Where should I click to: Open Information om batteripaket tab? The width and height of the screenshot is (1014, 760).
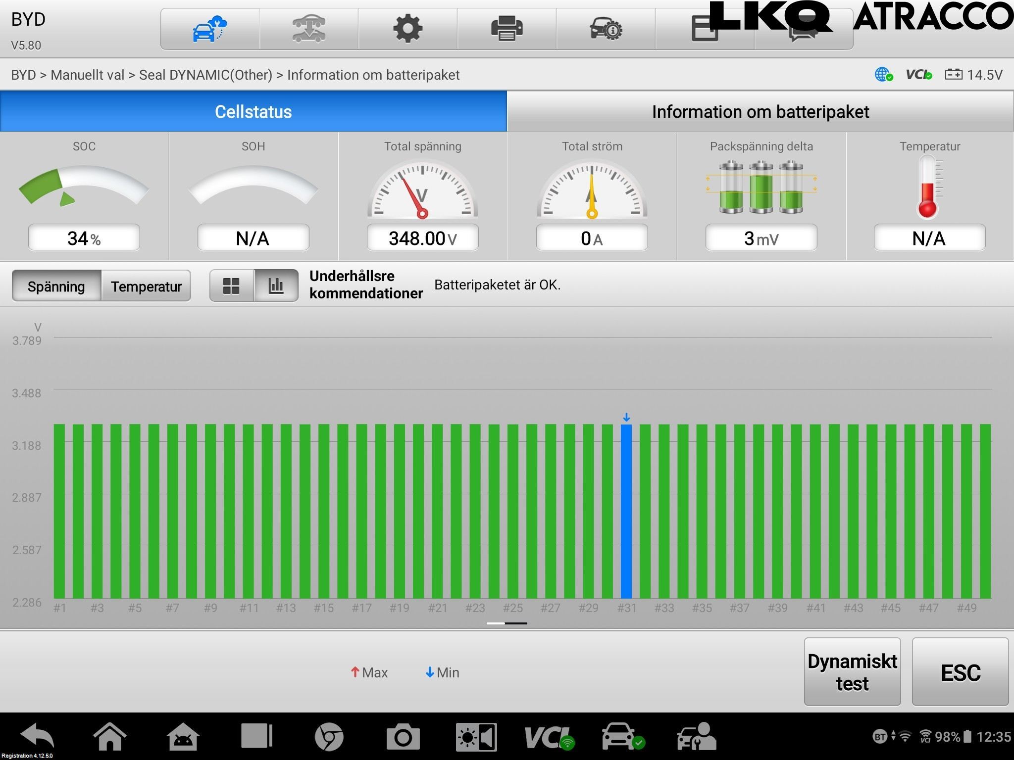760,111
